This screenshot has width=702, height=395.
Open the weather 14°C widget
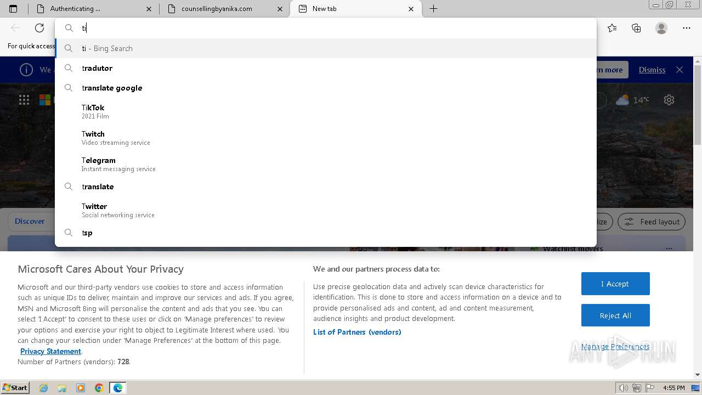click(632, 100)
